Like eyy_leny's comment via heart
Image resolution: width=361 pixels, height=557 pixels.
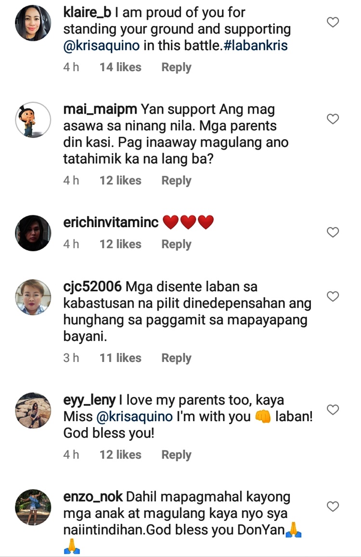[x=333, y=410]
